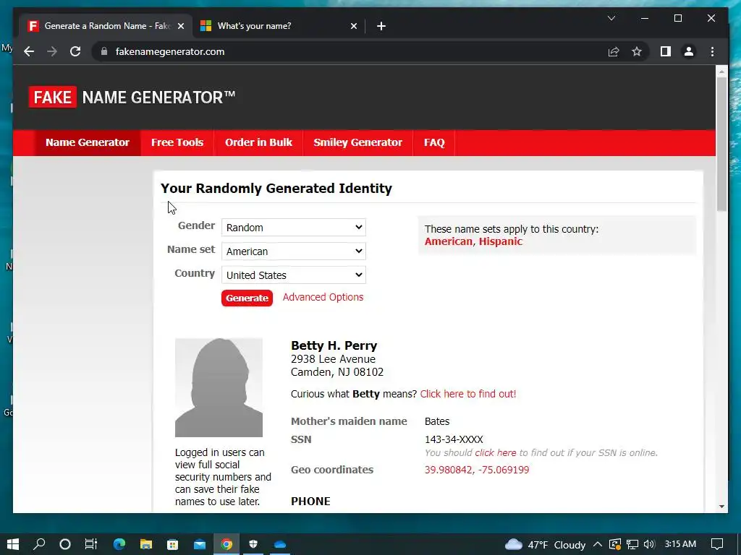
Task: Open the browser side panel icon
Action: coord(666,51)
